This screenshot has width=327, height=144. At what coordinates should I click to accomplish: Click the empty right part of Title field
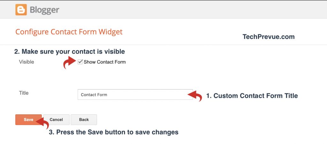coord(153,95)
